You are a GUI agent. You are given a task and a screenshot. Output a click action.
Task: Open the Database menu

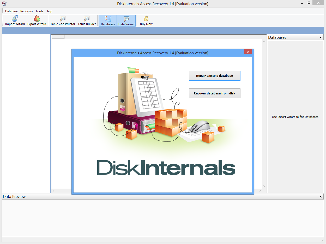(11, 11)
